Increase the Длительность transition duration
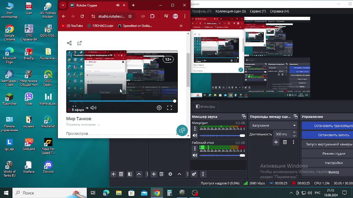 click(294, 133)
